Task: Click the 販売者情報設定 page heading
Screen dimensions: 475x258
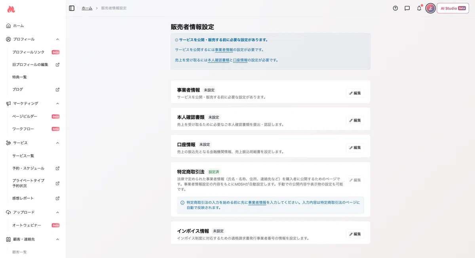Action: click(192, 27)
